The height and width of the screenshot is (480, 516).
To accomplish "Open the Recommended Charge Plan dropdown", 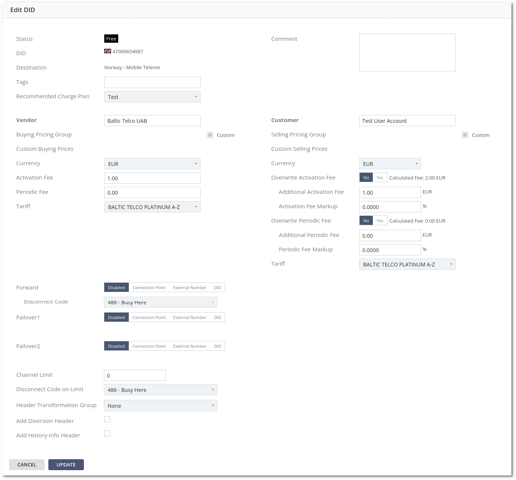I will coord(152,97).
